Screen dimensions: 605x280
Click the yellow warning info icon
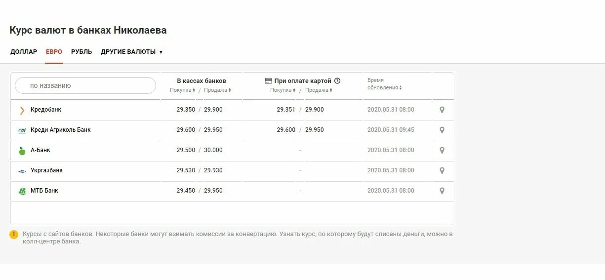(x=14, y=235)
